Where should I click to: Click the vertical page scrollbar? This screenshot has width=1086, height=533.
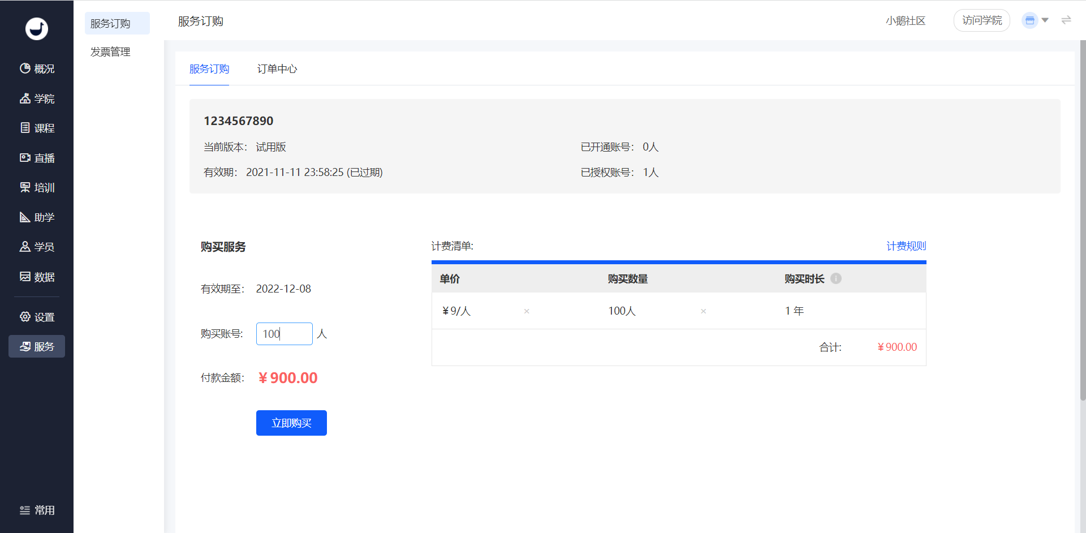tap(1083, 221)
